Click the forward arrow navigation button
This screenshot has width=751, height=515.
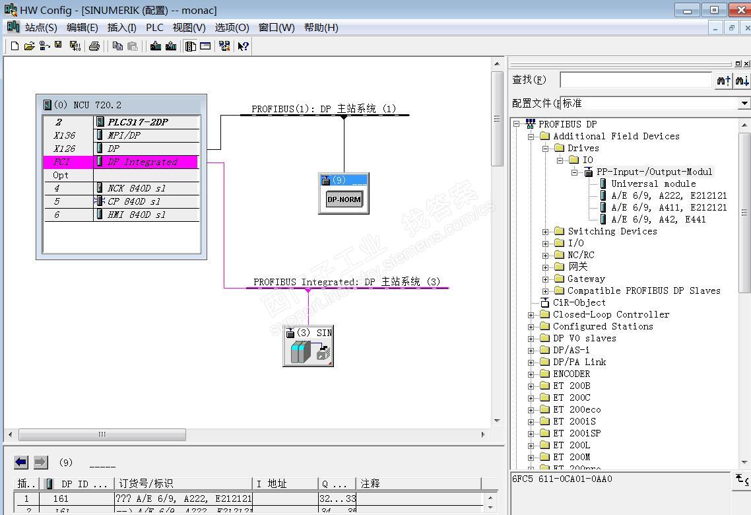click(41, 462)
